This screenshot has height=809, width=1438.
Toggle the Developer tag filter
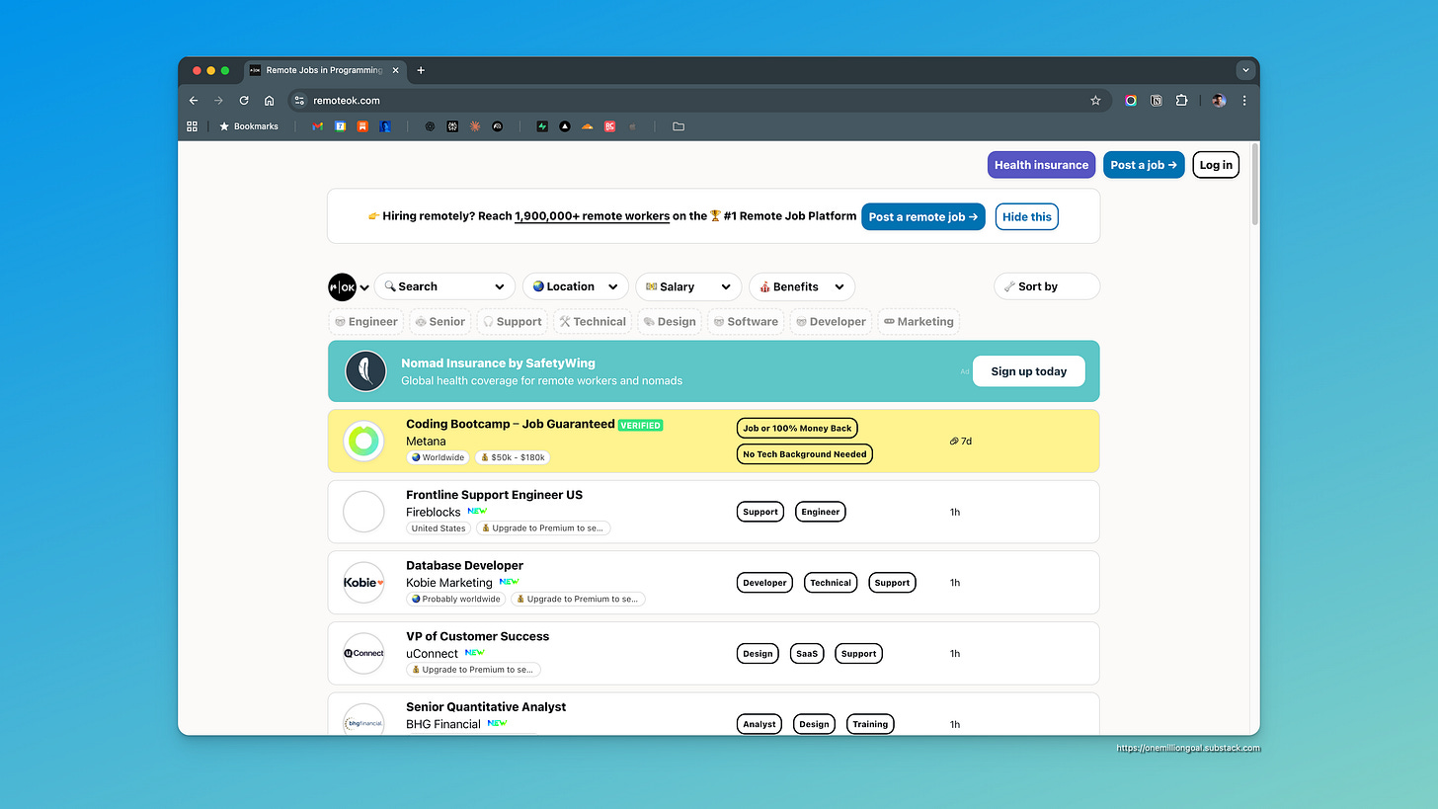(x=831, y=322)
